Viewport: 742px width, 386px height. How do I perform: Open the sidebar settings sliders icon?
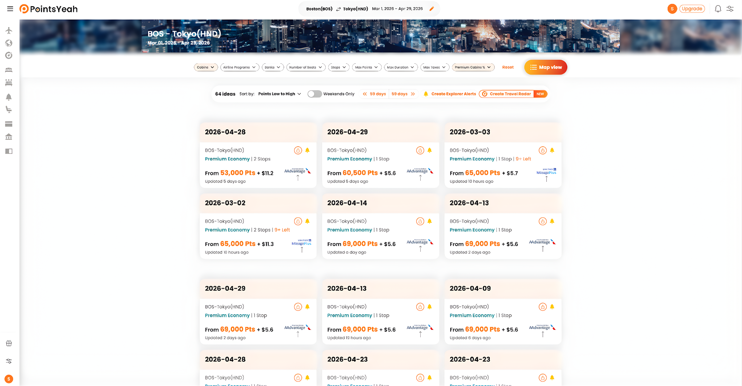(9, 361)
